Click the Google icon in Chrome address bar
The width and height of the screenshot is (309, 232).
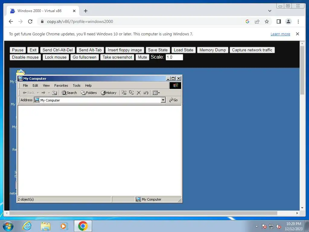click(247, 21)
